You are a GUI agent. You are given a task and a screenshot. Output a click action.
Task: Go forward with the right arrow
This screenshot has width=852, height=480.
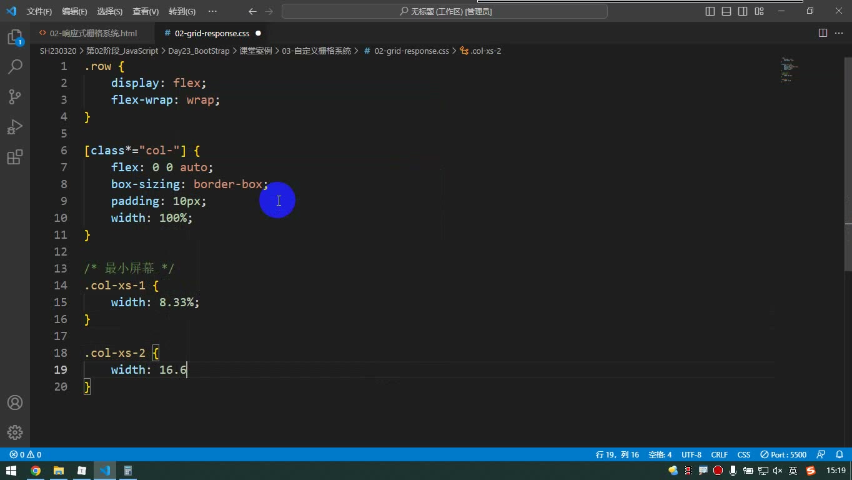pyautogui.click(x=269, y=11)
